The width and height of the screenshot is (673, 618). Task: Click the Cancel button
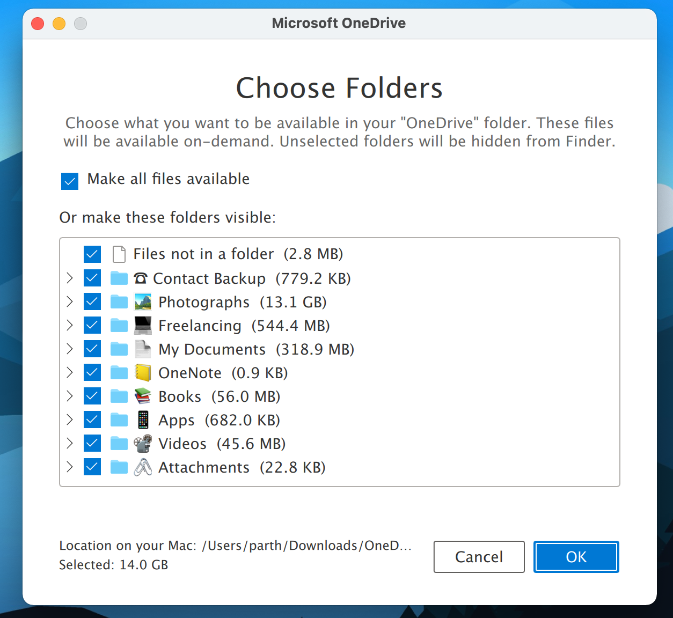(x=479, y=557)
